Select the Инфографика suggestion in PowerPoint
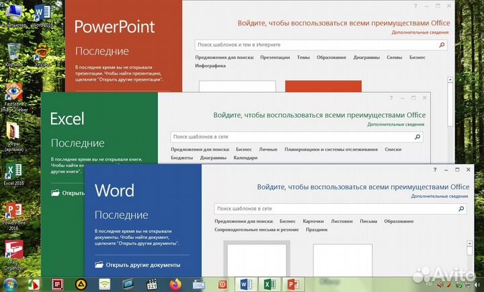Viewport: 484px width, 292px height. (x=210, y=65)
